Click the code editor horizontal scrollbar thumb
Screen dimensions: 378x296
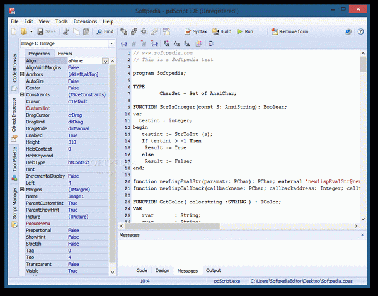click(x=173, y=226)
